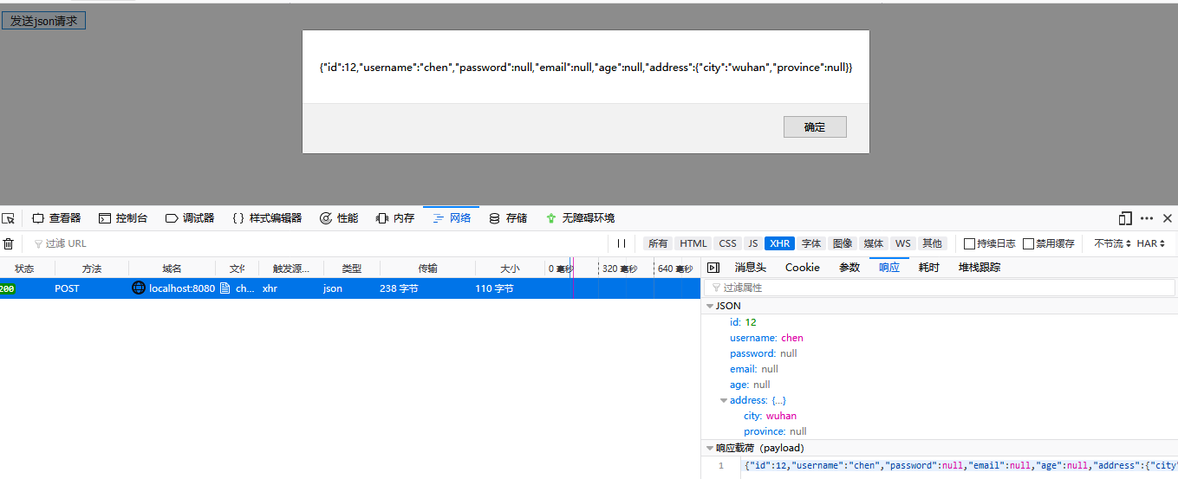Toggle responsive design mode icon
The width and height of the screenshot is (1178, 479).
click(x=1126, y=218)
